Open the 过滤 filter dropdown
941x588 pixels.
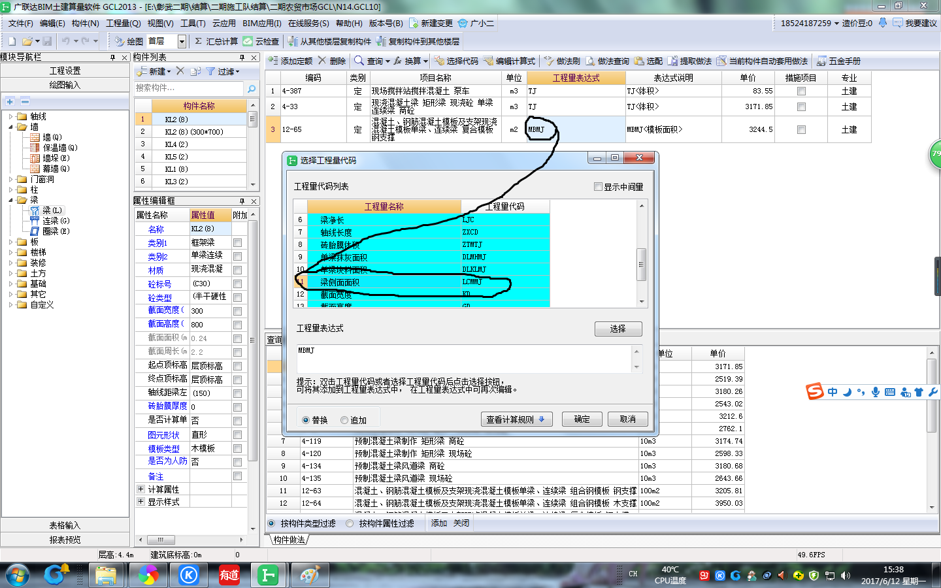pyautogui.click(x=237, y=72)
